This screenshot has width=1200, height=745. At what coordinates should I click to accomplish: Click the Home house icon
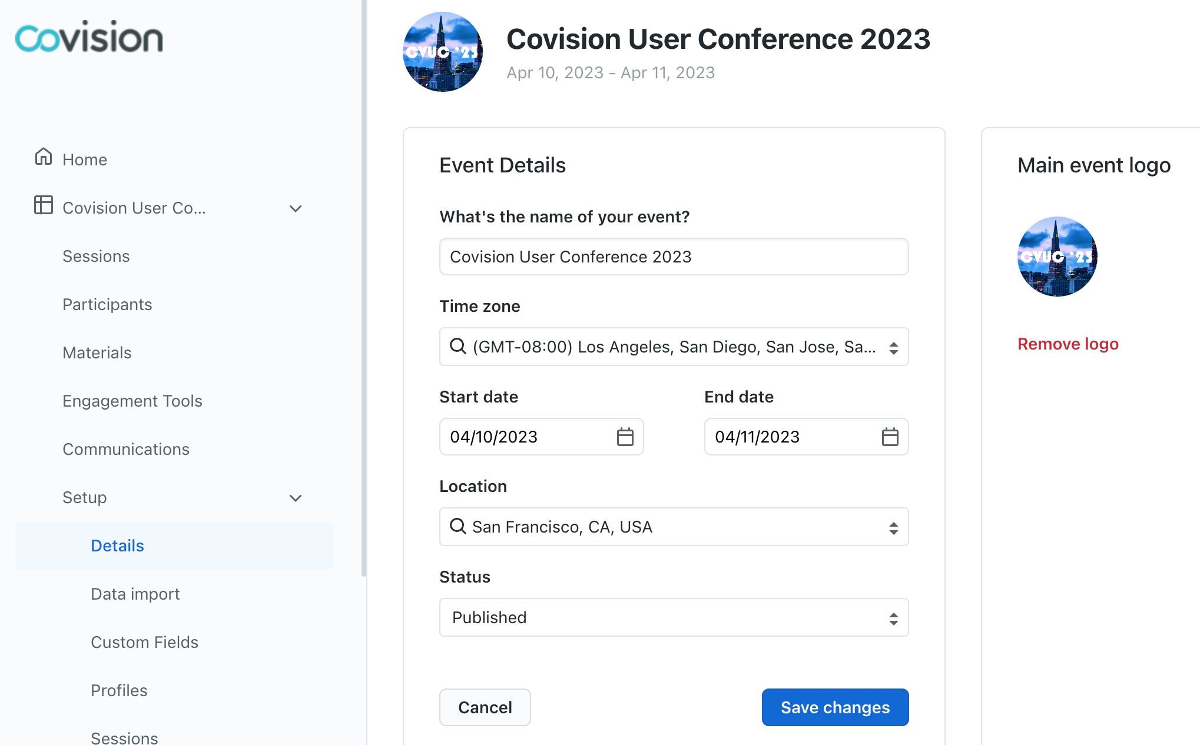pyautogui.click(x=43, y=157)
